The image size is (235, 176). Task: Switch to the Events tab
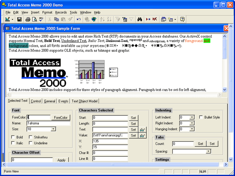[x=63, y=101]
